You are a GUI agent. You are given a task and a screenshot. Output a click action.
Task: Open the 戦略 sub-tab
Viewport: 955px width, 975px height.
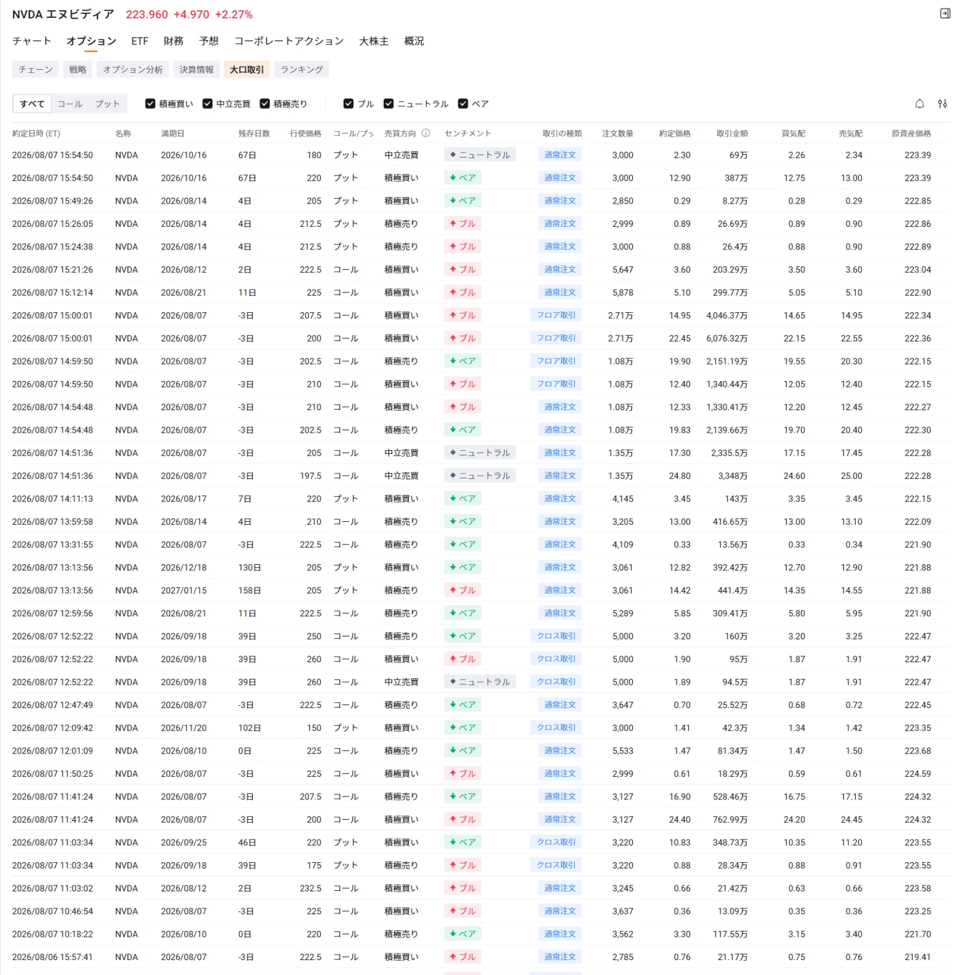(x=78, y=69)
